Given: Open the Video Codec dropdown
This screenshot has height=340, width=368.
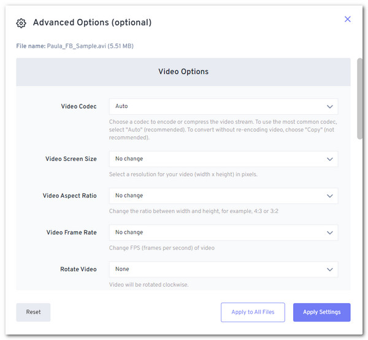Looking at the screenshot, I should (x=223, y=106).
